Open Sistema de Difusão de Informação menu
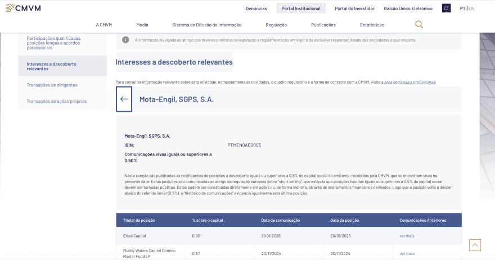The height and width of the screenshot is (260, 495). [x=207, y=25]
